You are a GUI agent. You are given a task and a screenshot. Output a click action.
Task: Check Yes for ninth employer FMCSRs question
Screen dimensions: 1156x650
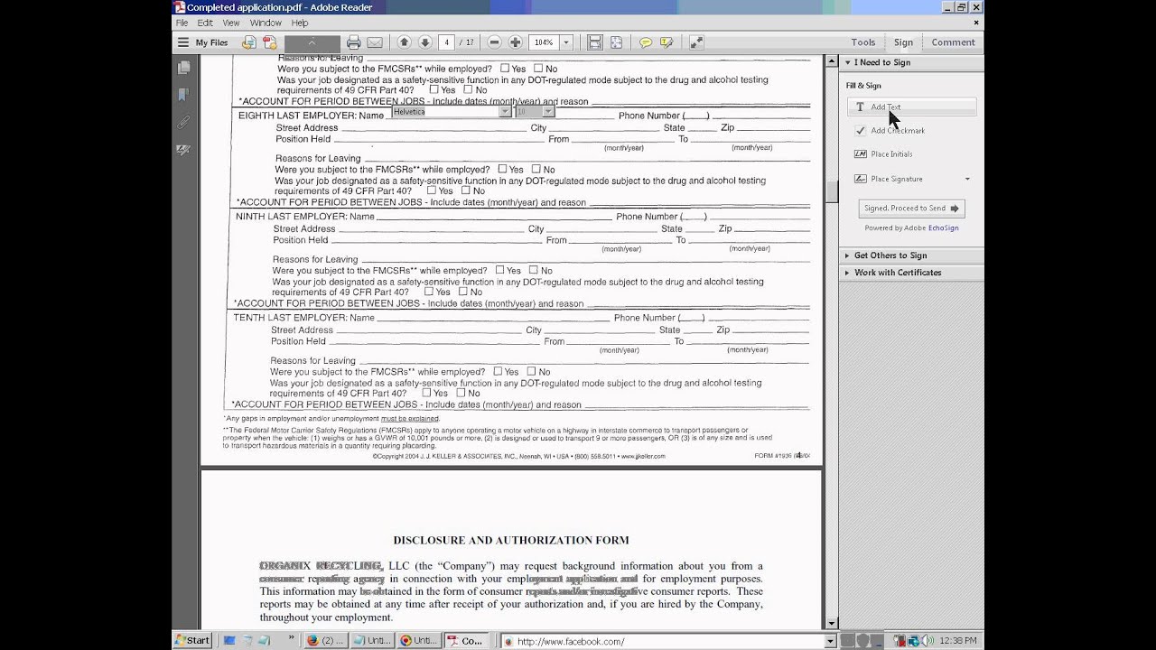[x=499, y=270]
